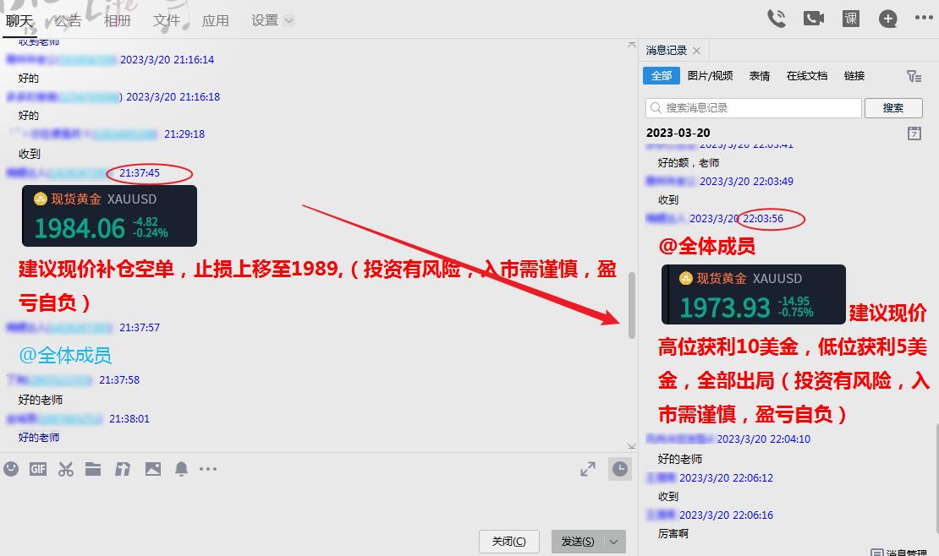Screen dimensions: 939x556
Task: Click the plus invite-members icon
Action: click(887, 19)
